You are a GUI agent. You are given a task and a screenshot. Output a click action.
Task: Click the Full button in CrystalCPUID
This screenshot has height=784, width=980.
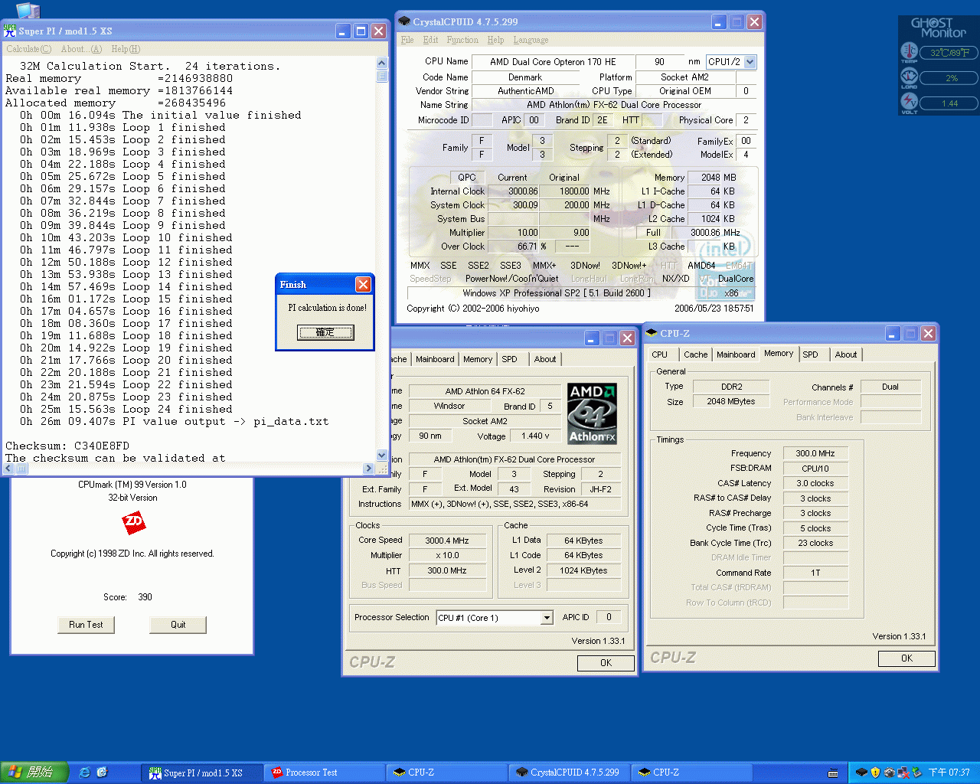(653, 233)
